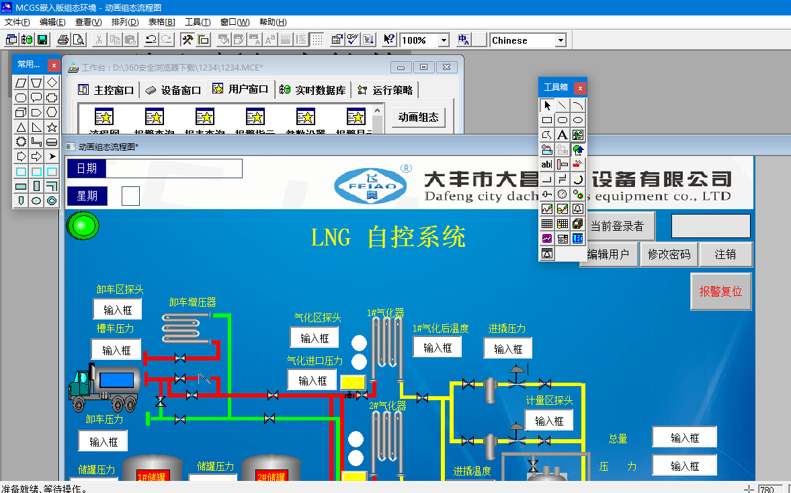Toggle the grid dots display in toolbar
This screenshot has height=493, width=791.
click(x=317, y=40)
